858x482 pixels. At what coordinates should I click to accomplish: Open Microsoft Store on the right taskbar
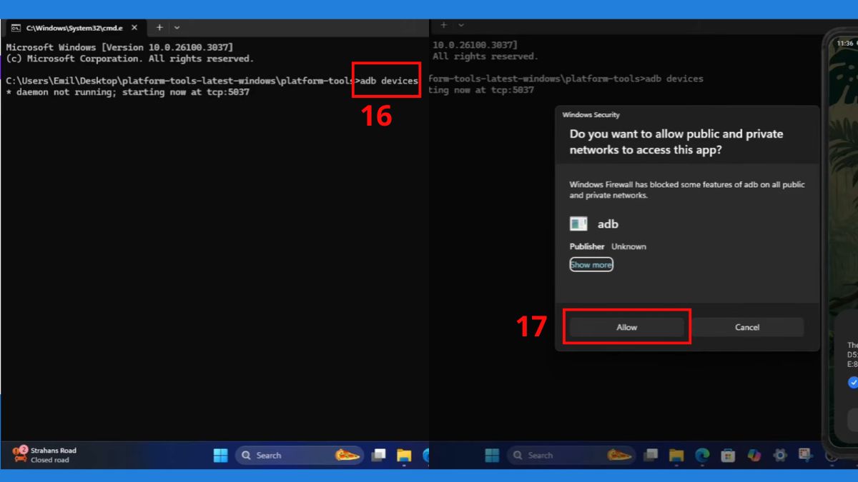[x=728, y=455]
